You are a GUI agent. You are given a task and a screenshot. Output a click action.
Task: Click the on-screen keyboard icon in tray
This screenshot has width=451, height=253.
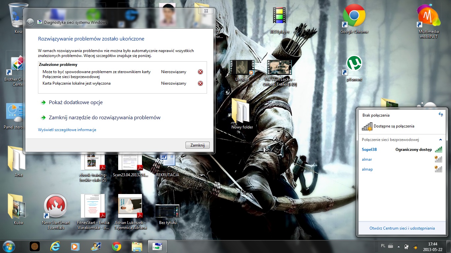click(x=391, y=246)
